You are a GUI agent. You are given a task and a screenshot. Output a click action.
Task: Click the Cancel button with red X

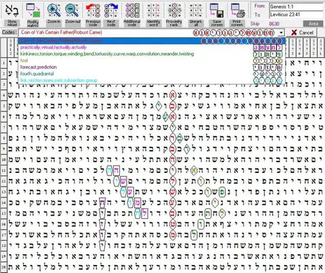[x=303, y=32]
